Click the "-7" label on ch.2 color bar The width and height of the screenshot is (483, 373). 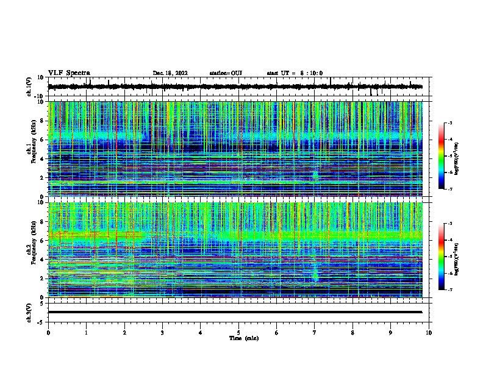pyautogui.click(x=450, y=290)
